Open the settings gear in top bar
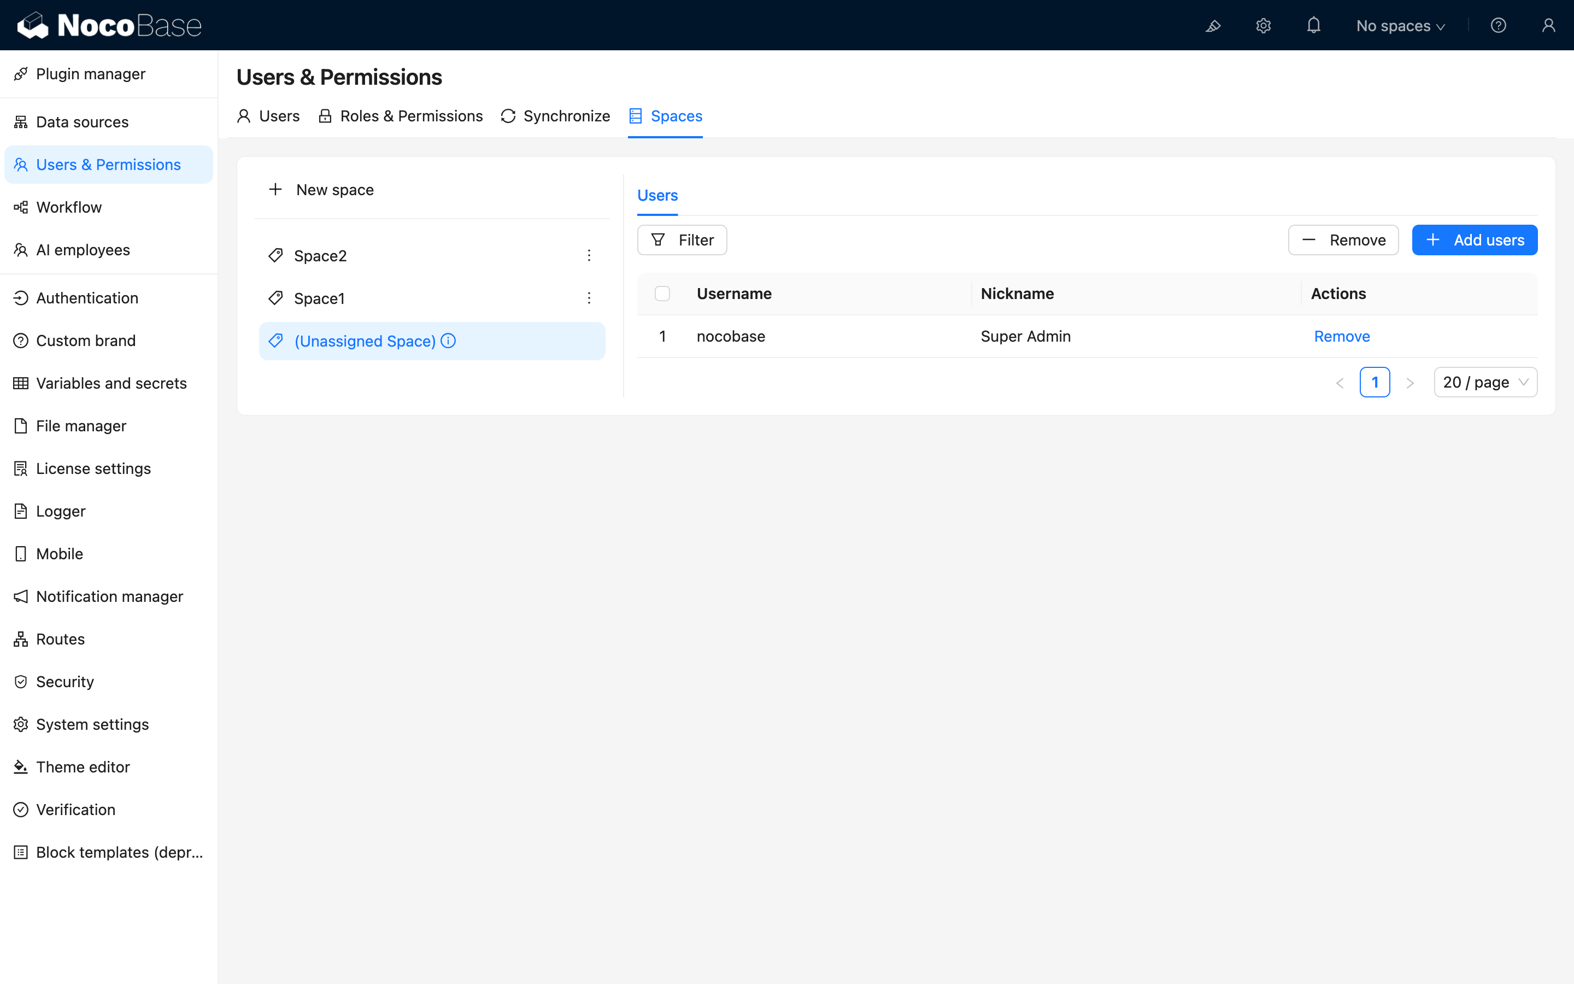This screenshot has width=1574, height=984. [1263, 26]
